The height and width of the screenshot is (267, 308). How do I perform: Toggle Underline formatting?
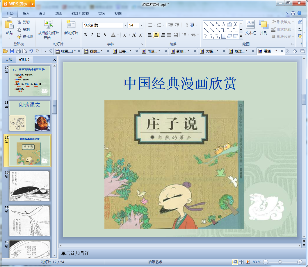(x=98, y=35)
